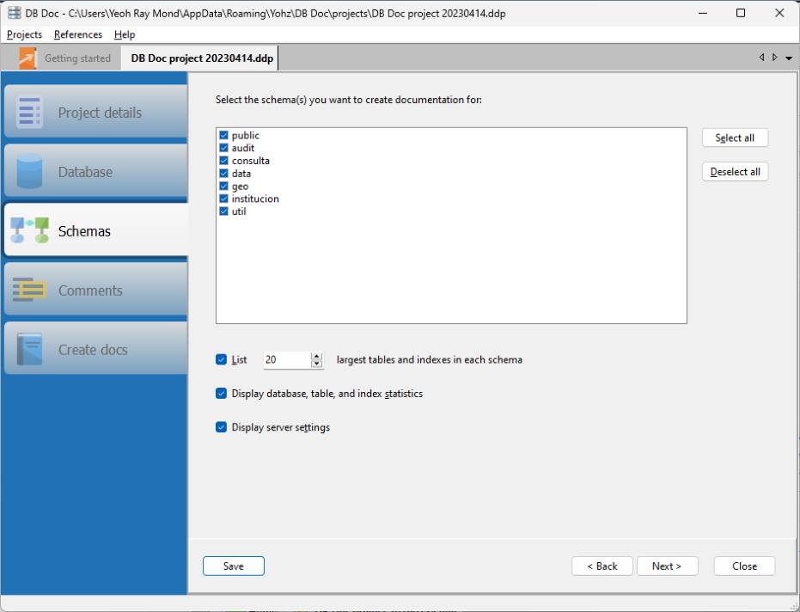Click the Getting started arrow icon
Screen dimensions: 800x612
pyautogui.click(x=28, y=58)
